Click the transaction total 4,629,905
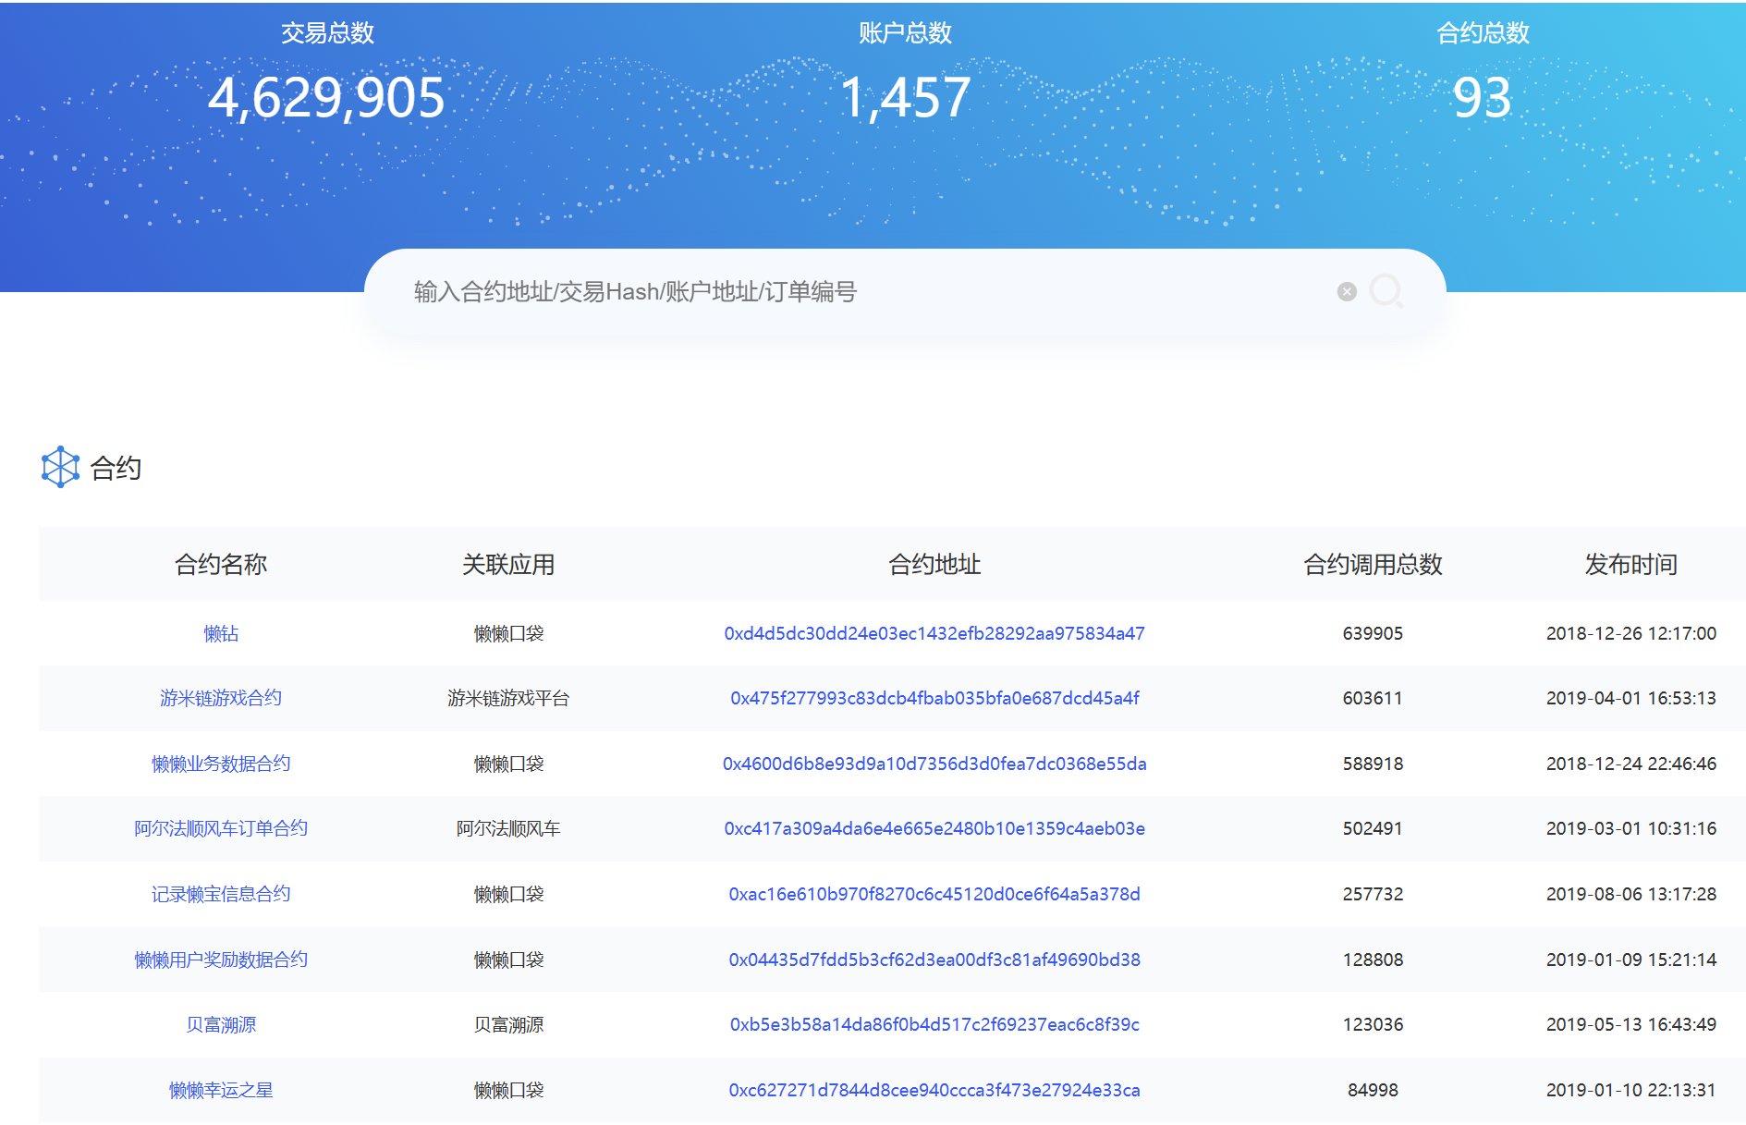 (326, 97)
